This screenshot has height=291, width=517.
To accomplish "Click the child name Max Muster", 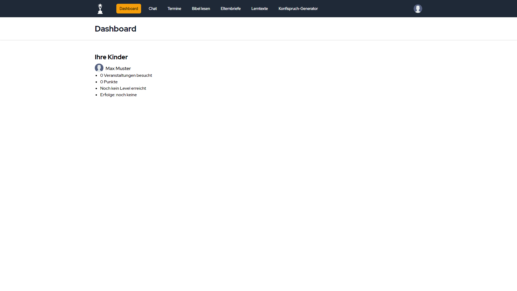I will [118, 68].
